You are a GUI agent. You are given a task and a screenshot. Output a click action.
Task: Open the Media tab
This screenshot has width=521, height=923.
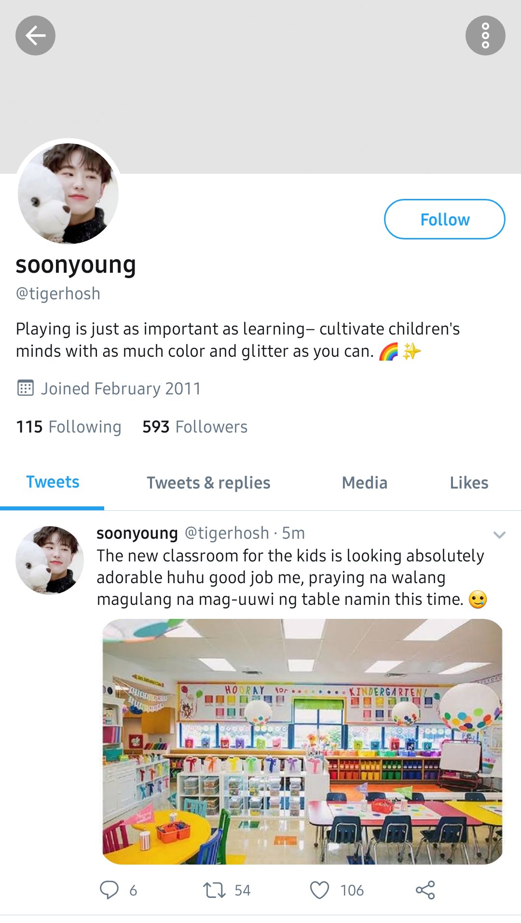pos(365,483)
